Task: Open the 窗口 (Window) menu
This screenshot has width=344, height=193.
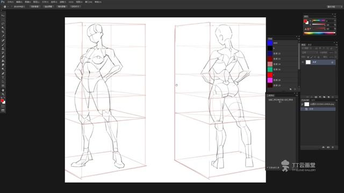Action: (89, 2)
